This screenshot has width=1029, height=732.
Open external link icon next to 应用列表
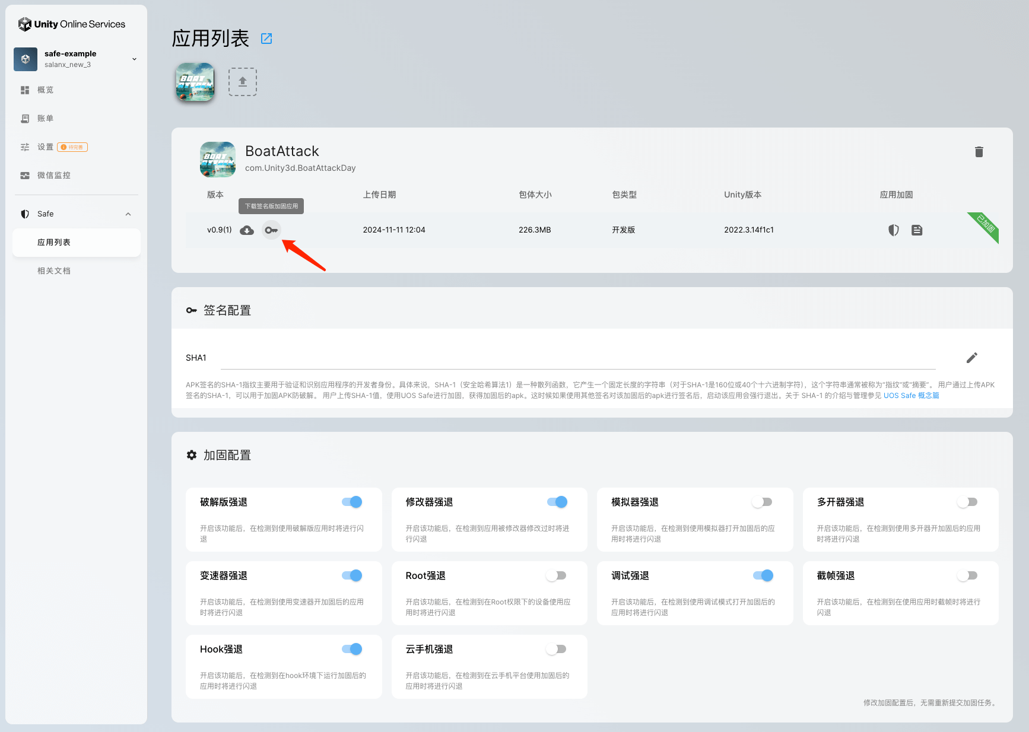coord(266,39)
